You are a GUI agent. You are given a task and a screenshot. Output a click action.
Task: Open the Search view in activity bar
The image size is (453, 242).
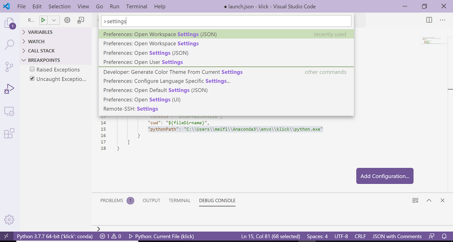click(x=9, y=45)
